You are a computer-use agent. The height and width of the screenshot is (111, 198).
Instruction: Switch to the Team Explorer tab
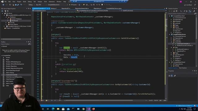[x=183, y=68]
